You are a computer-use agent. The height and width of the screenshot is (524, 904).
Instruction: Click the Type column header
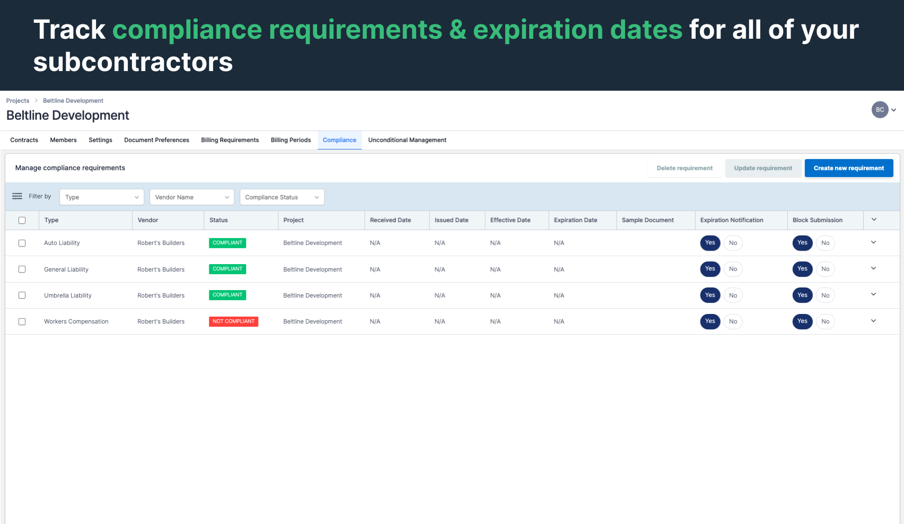85,220
